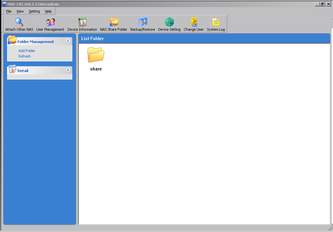Close the NAS window
333x232 pixels.
pos(328,4)
